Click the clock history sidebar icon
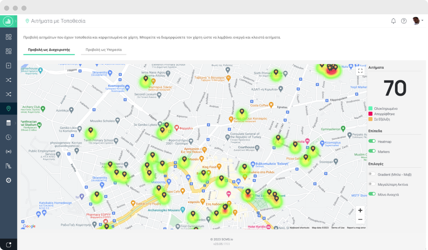The height and width of the screenshot is (250, 428). [8, 137]
